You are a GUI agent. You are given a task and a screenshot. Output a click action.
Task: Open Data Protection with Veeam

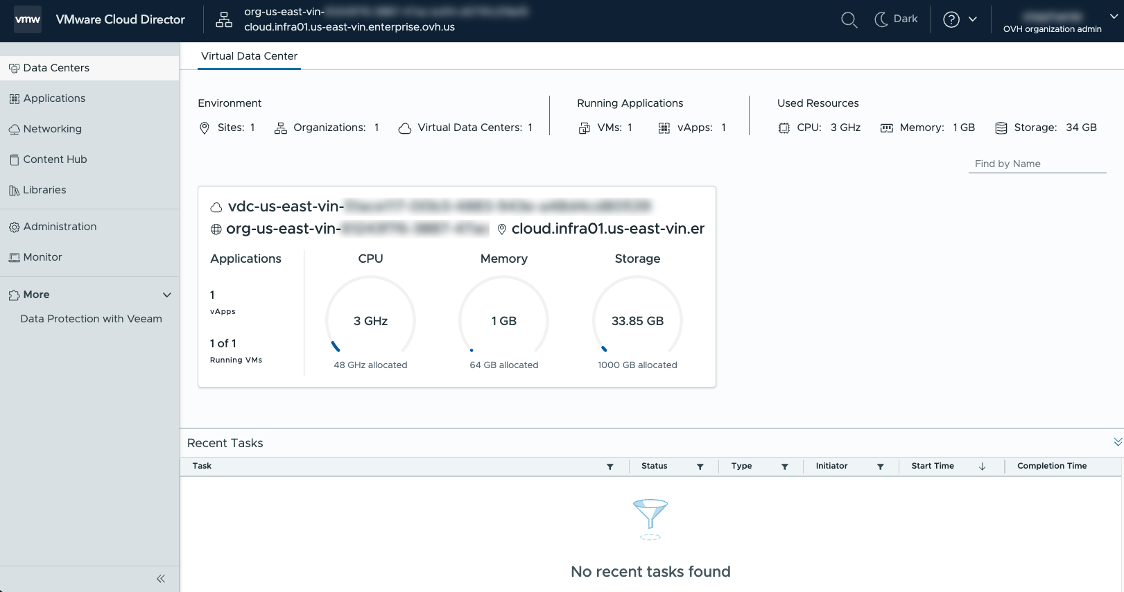[x=91, y=319]
